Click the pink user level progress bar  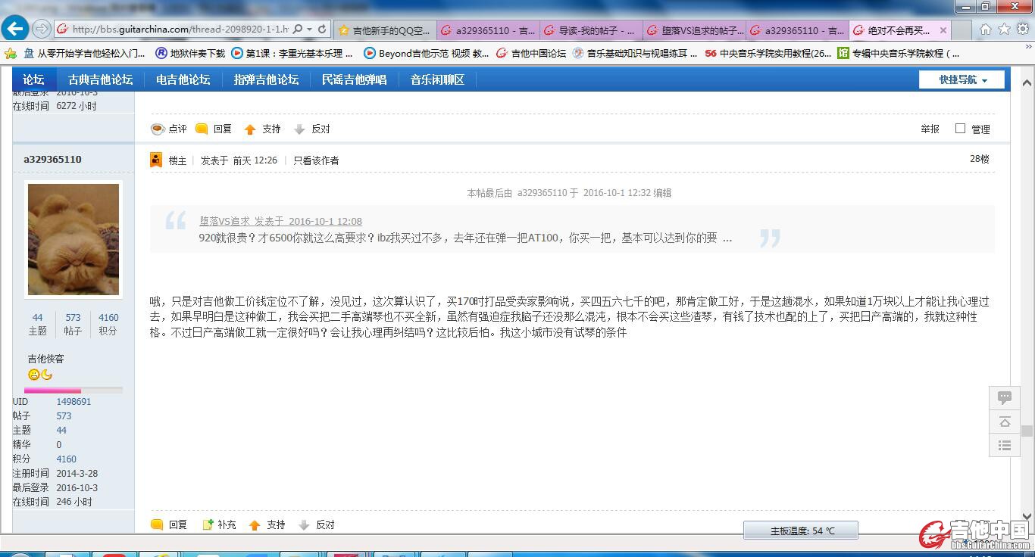click(73, 391)
